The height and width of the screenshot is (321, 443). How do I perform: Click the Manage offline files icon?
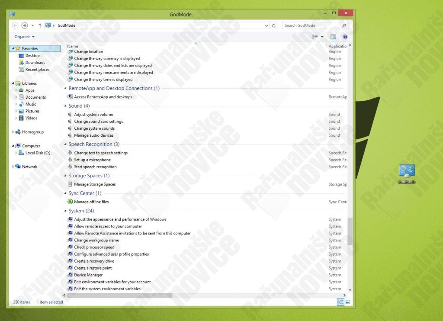pyautogui.click(x=70, y=202)
